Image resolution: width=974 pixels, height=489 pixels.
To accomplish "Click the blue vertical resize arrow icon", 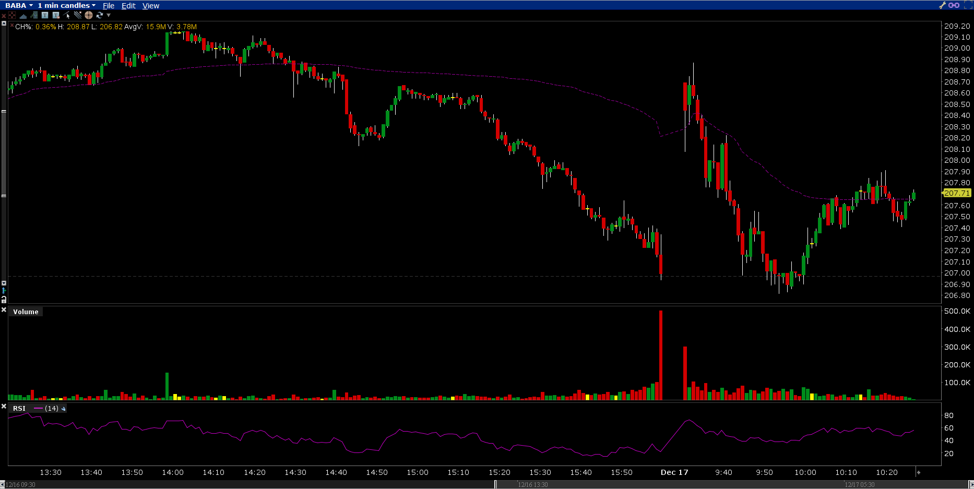I will (4, 291).
